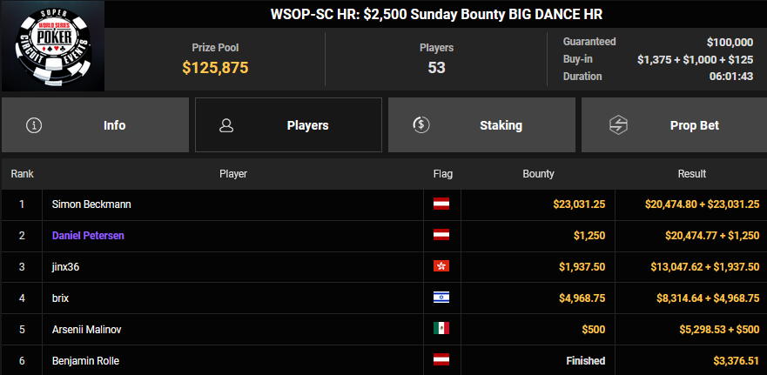
Task: Open the Prop Bet tab
Action: pos(674,124)
